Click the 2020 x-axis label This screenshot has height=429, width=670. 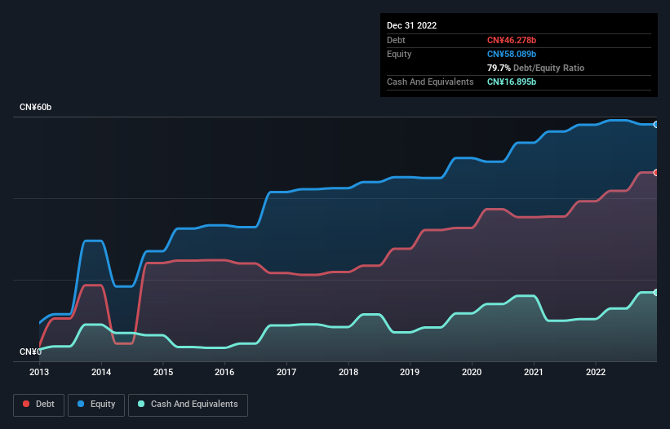[472, 372]
